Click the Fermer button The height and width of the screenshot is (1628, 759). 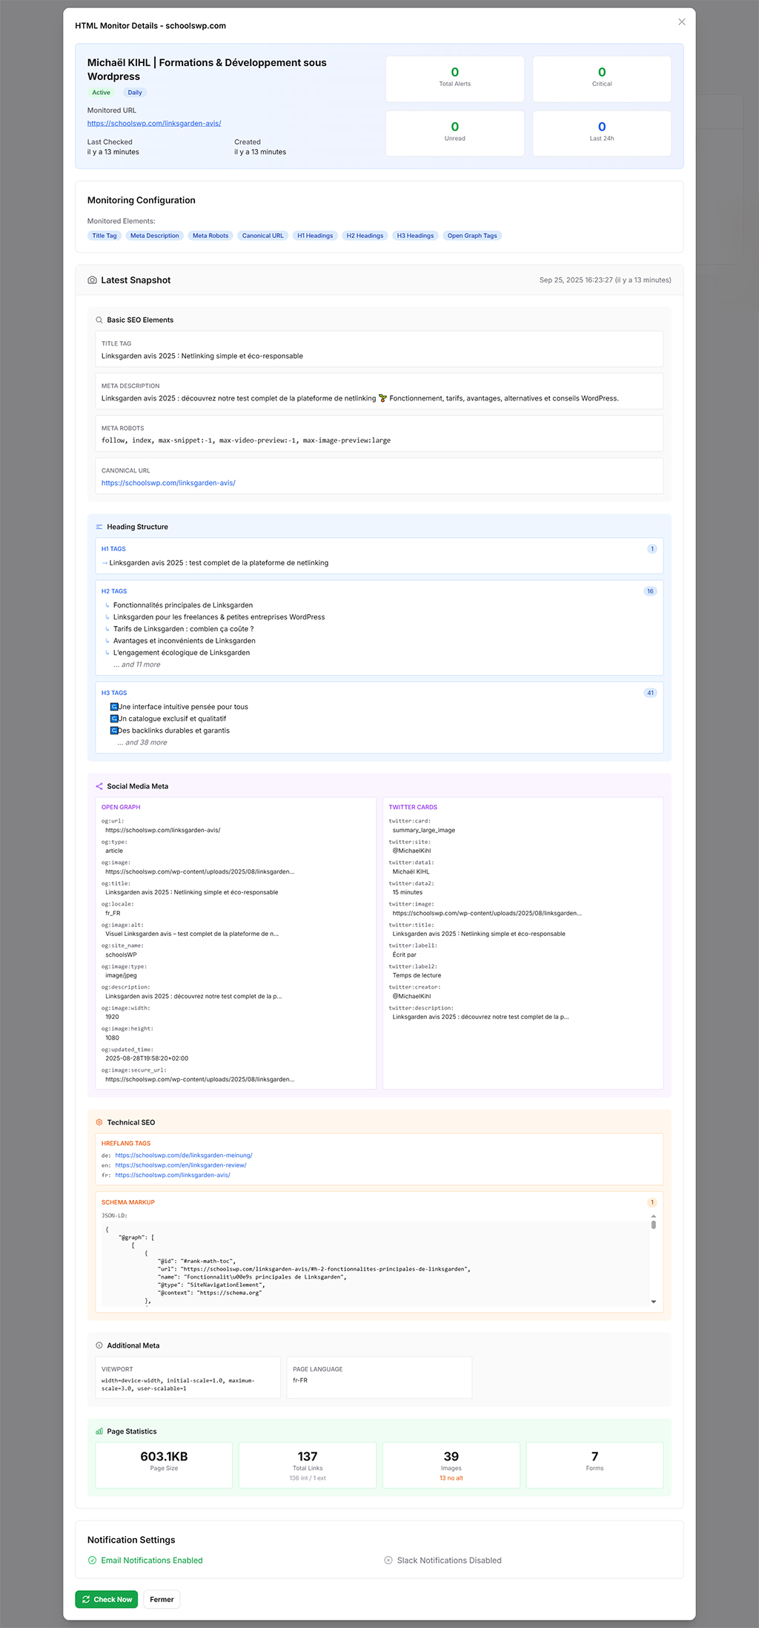[x=162, y=1600]
